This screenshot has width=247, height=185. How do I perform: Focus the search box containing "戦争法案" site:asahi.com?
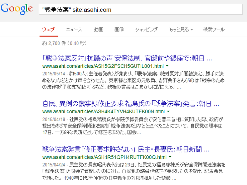click(x=141, y=9)
